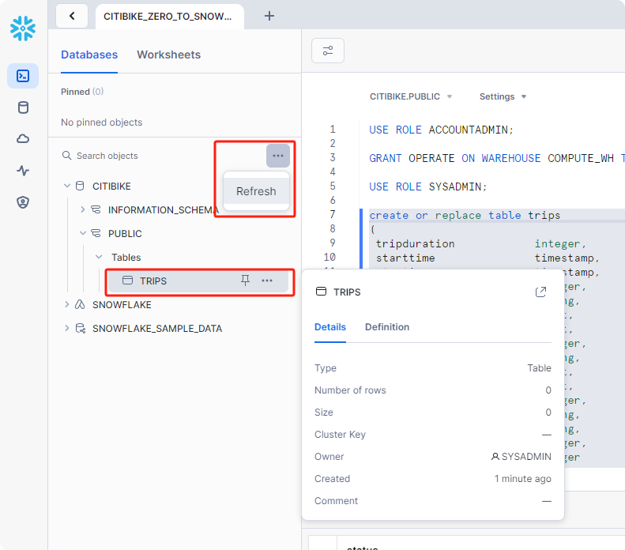This screenshot has height=550, width=625.
Task: Open TRIPS details in a new view
Action: 540,292
